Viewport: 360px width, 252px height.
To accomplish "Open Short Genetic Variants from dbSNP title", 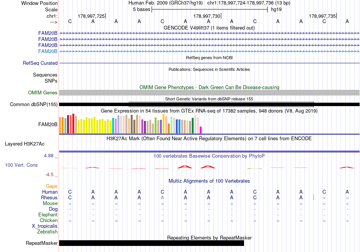I will pos(209,99).
